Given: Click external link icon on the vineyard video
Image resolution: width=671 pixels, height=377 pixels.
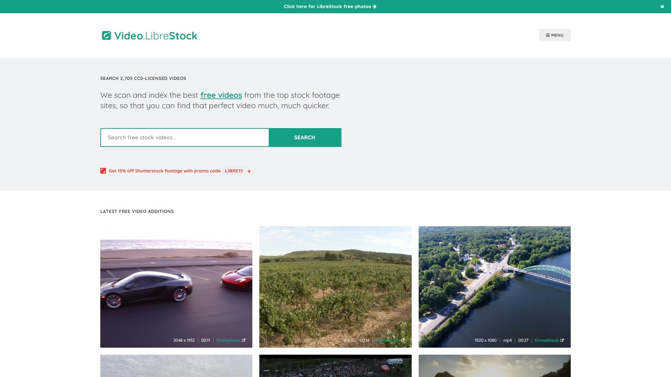Looking at the screenshot, I should (403, 340).
